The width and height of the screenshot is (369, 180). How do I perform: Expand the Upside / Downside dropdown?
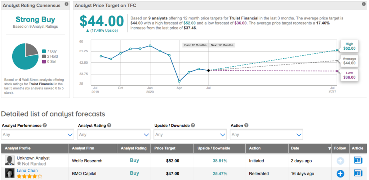click(x=190, y=135)
